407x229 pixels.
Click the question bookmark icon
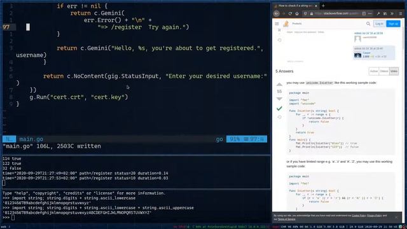(x=279, y=31)
